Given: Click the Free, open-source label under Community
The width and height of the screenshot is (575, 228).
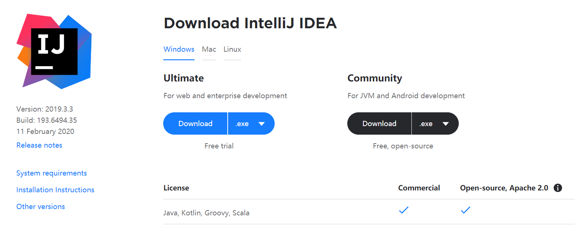Looking at the screenshot, I should click(x=403, y=146).
